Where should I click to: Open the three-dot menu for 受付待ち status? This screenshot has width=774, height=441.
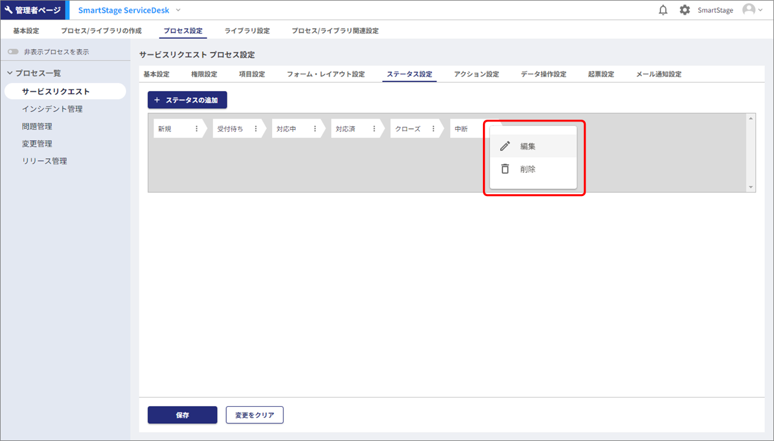tap(256, 129)
